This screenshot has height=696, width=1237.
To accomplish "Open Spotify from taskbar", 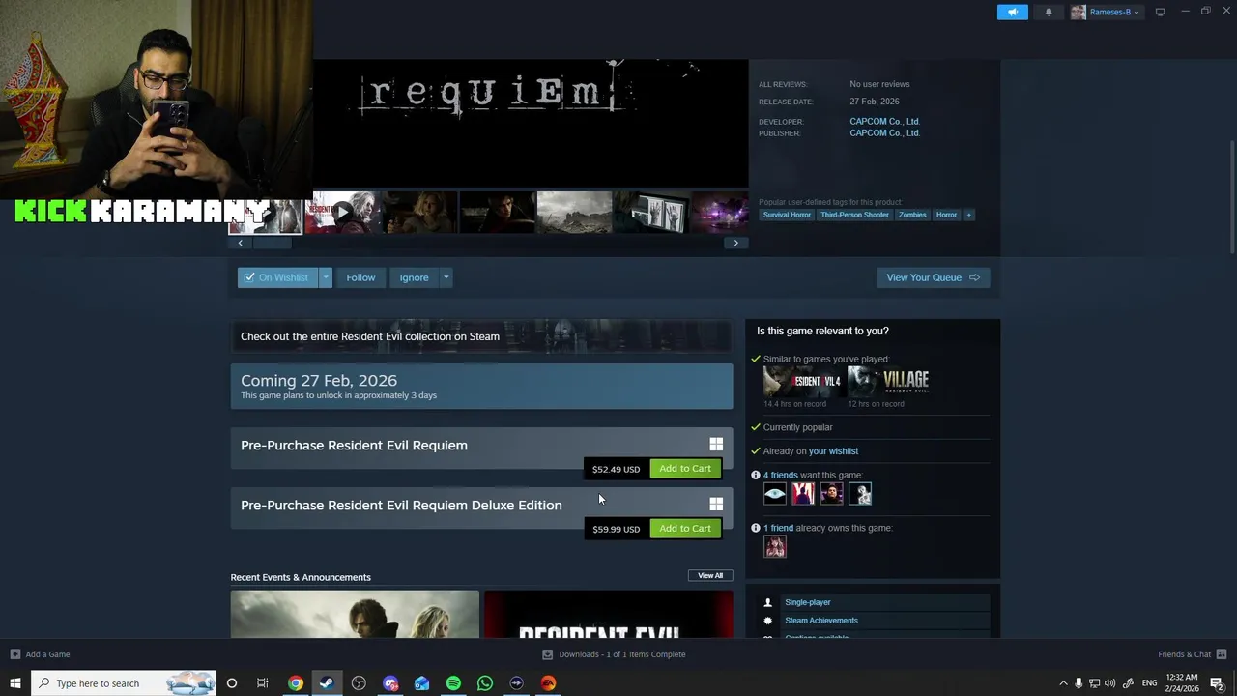I will 453,683.
